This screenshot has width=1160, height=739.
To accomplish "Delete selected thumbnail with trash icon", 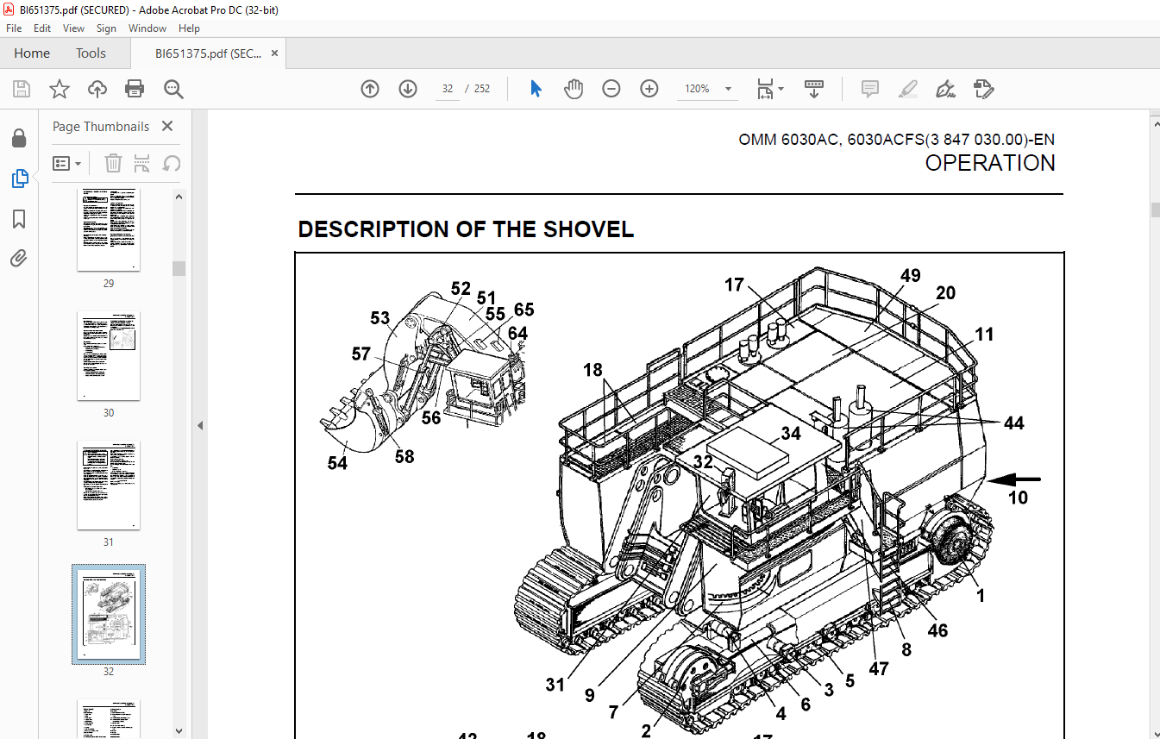I will [x=113, y=163].
